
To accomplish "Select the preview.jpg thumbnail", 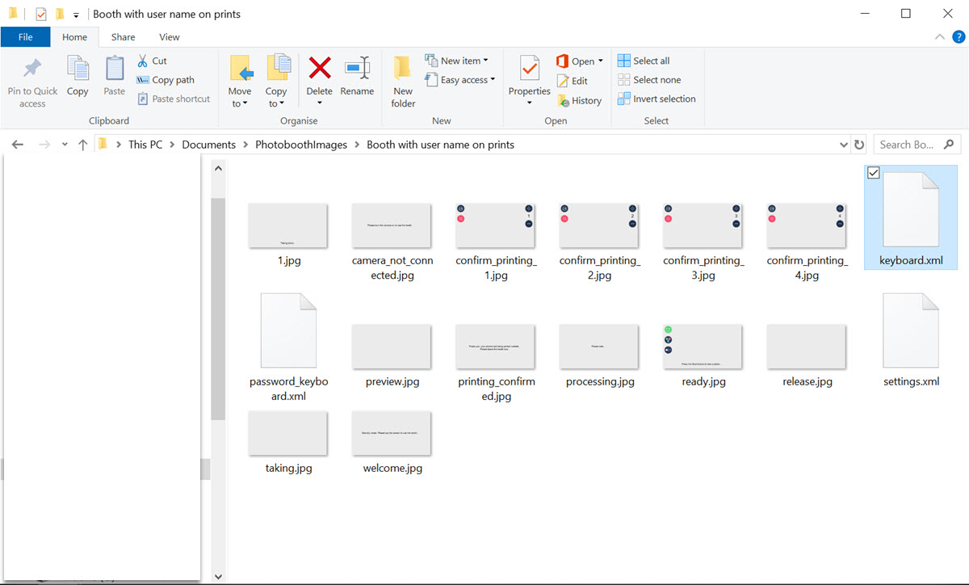I will [x=392, y=347].
